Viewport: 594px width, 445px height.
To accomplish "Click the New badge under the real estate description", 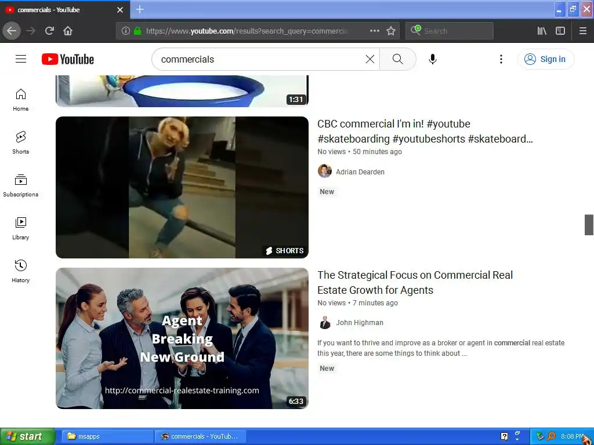I will 327,368.
